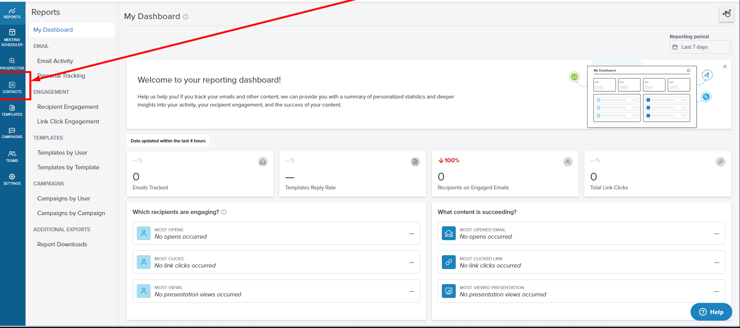
Task: Open Campaigns by Campaign report
Action: (x=71, y=213)
